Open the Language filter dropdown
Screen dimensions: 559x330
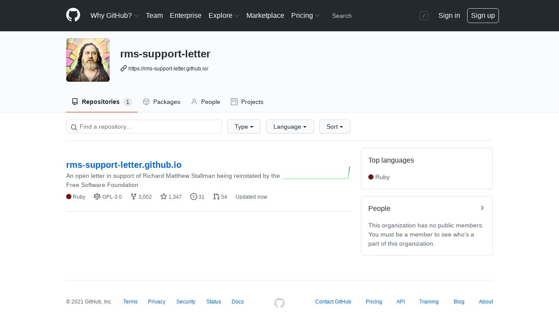(x=290, y=127)
